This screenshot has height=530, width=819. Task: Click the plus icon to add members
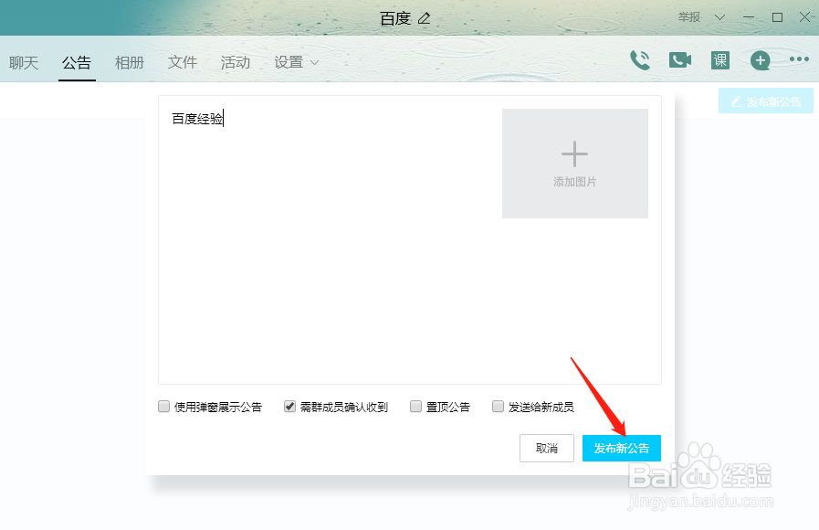[x=760, y=59]
